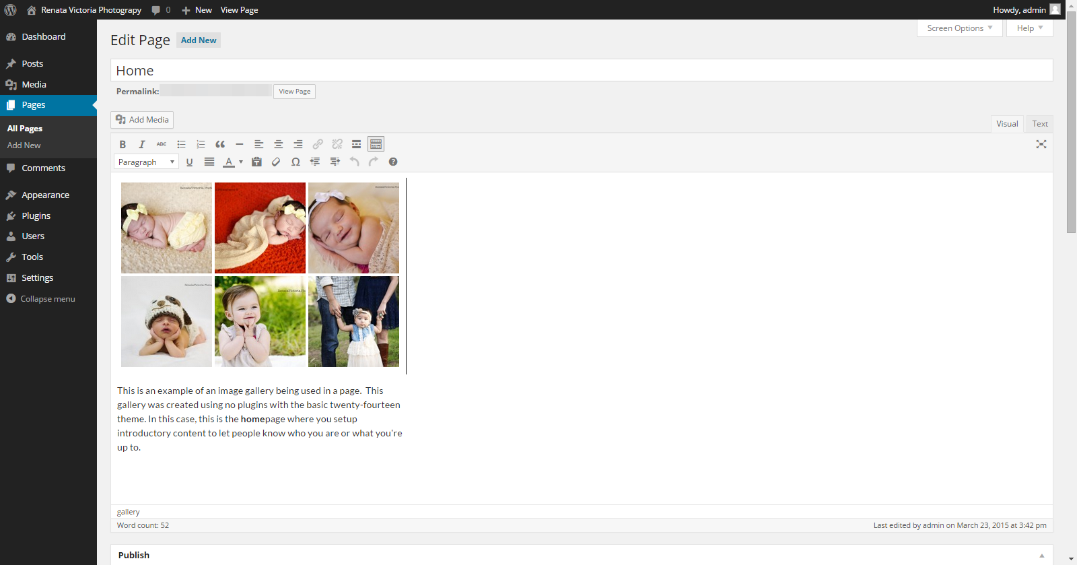Viewport: 1077px width, 565px height.
Task: Toggle paste as text mode
Action: (x=256, y=162)
